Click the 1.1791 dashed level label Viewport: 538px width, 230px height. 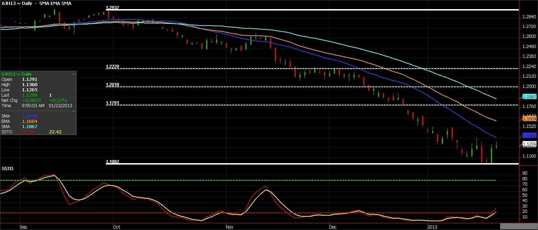point(113,103)
